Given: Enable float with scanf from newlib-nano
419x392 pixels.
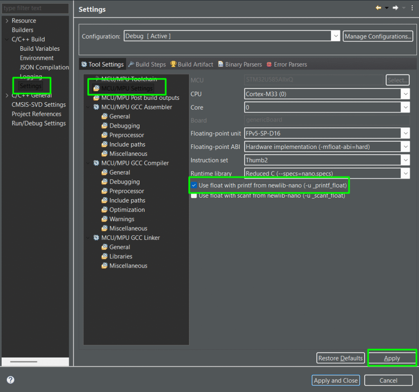Looking at the screenshot, I should [x=194, y=196].
